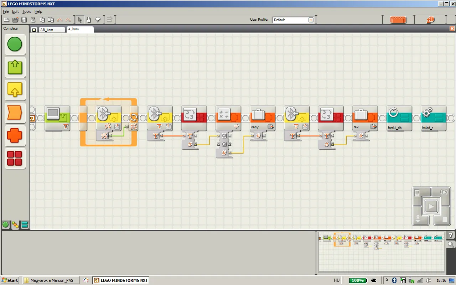Open the orange LEGO brick Robo Center button
Viewport: 456px width, 285px height.
coord(398,20)
